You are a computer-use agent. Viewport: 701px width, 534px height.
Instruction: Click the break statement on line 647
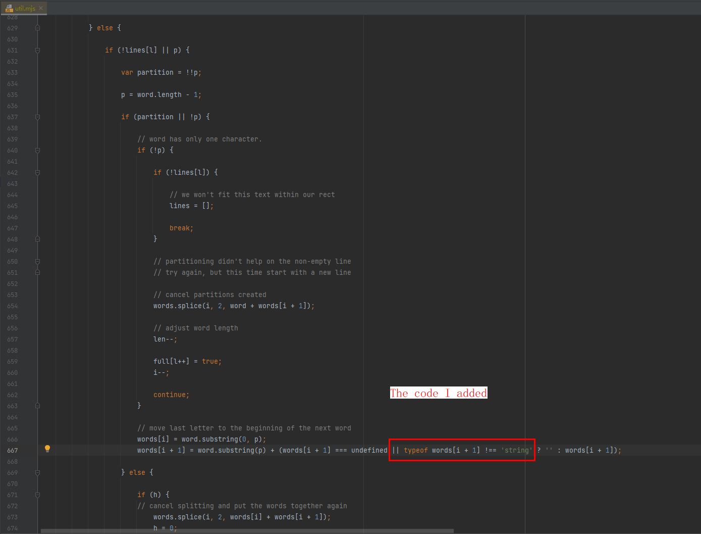coord(180,228)
